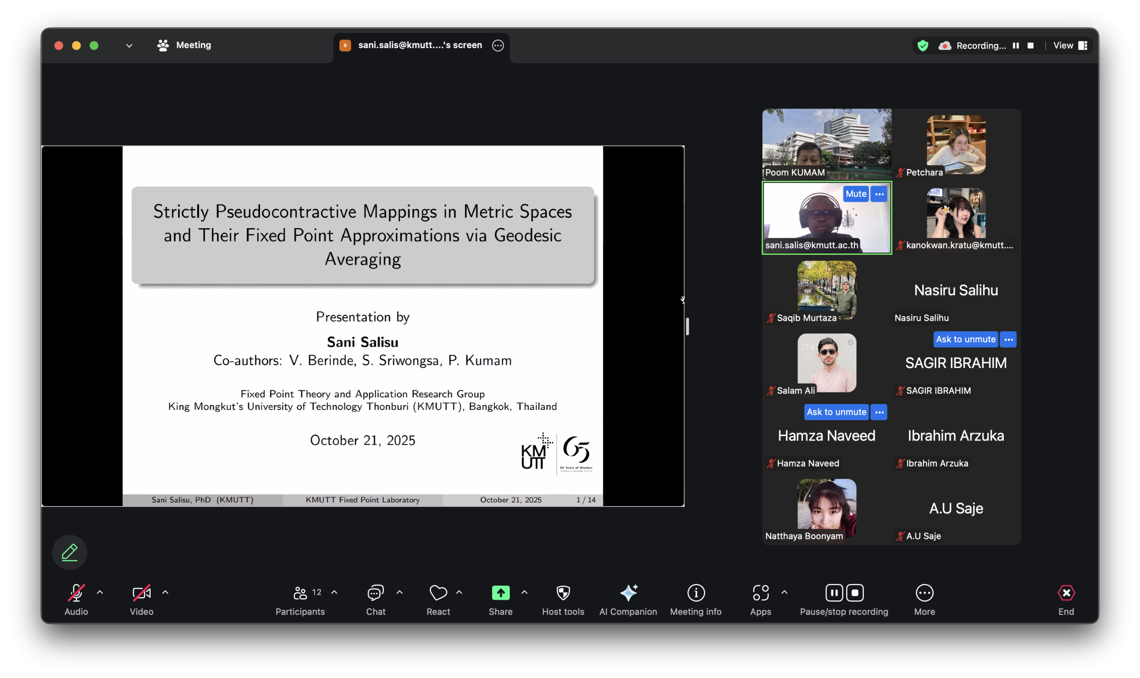Mute sani.salis@kmutt.ac.th with the Mute button
This screenshot has height=678, width=1140.
[x=855, y=194]
